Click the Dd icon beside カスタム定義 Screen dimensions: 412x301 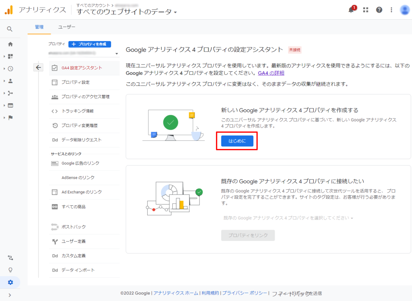pos(55,256)
